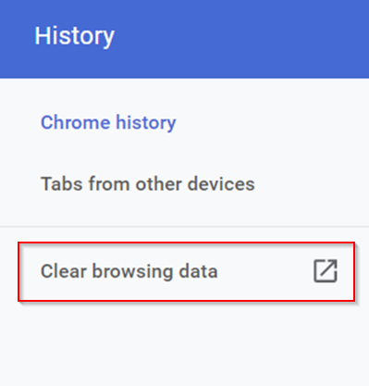Click the external link icon beside Clear browsing data
This screenshot has height=386, width=369.
[326, 271]
